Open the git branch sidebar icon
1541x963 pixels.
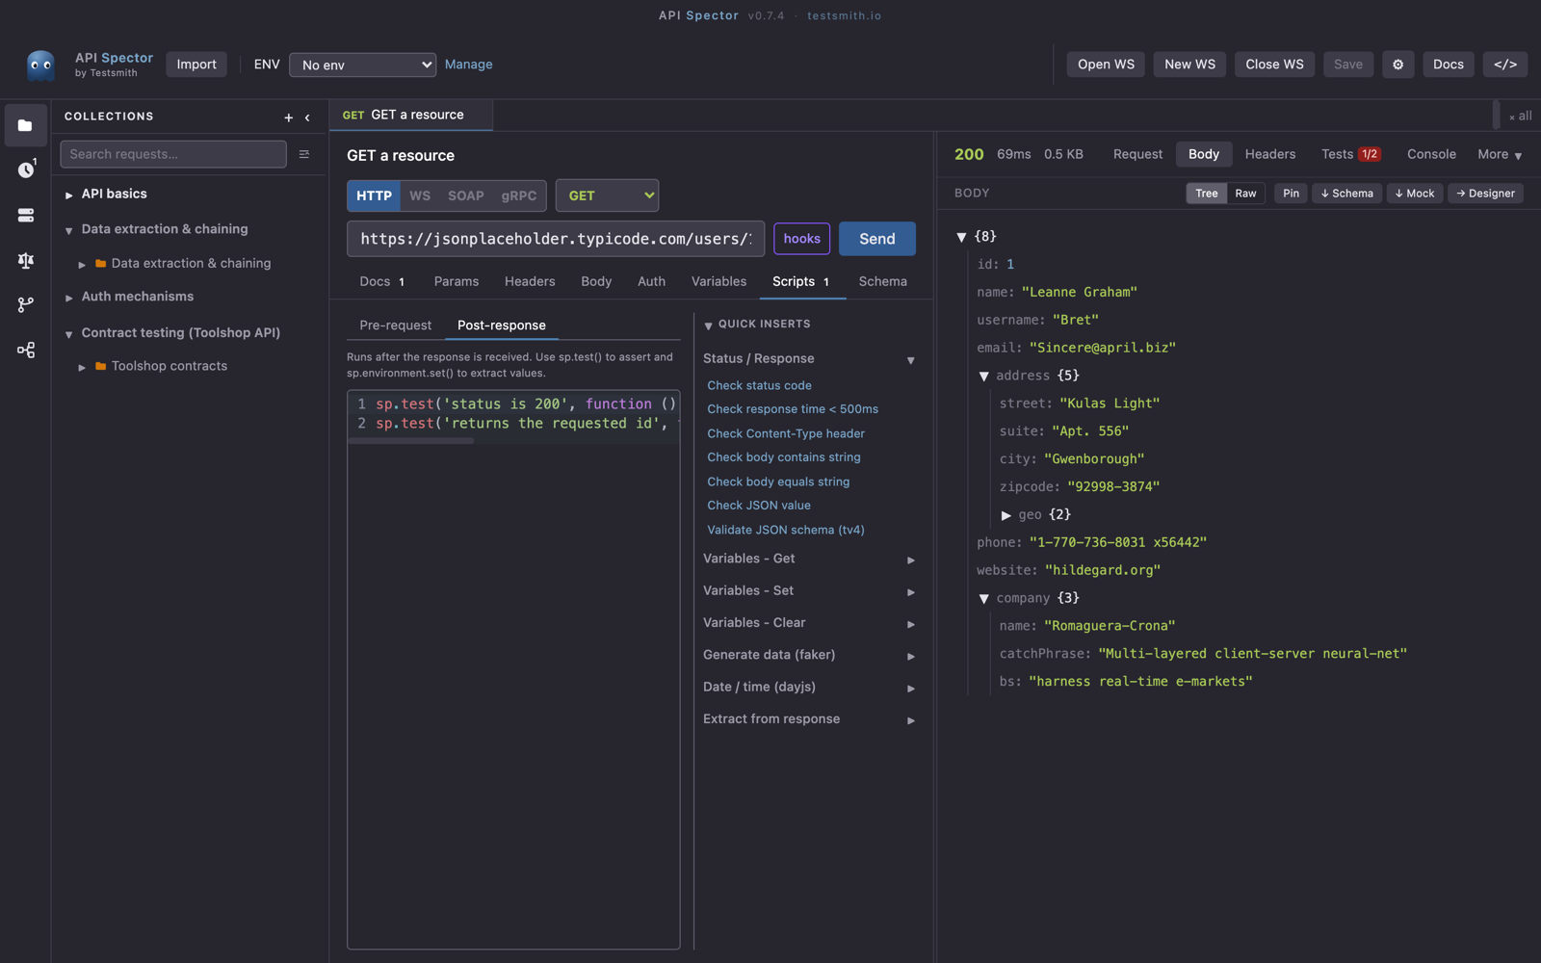(26, 304)
